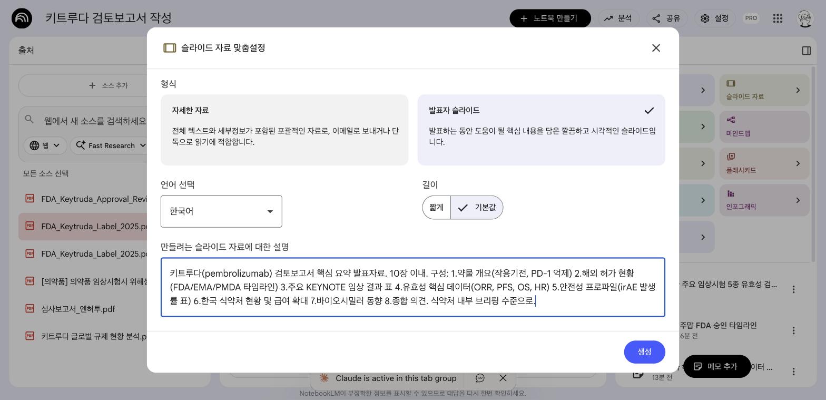
Task: Open the Fast Research dropdown
Action: click(110, 145)
